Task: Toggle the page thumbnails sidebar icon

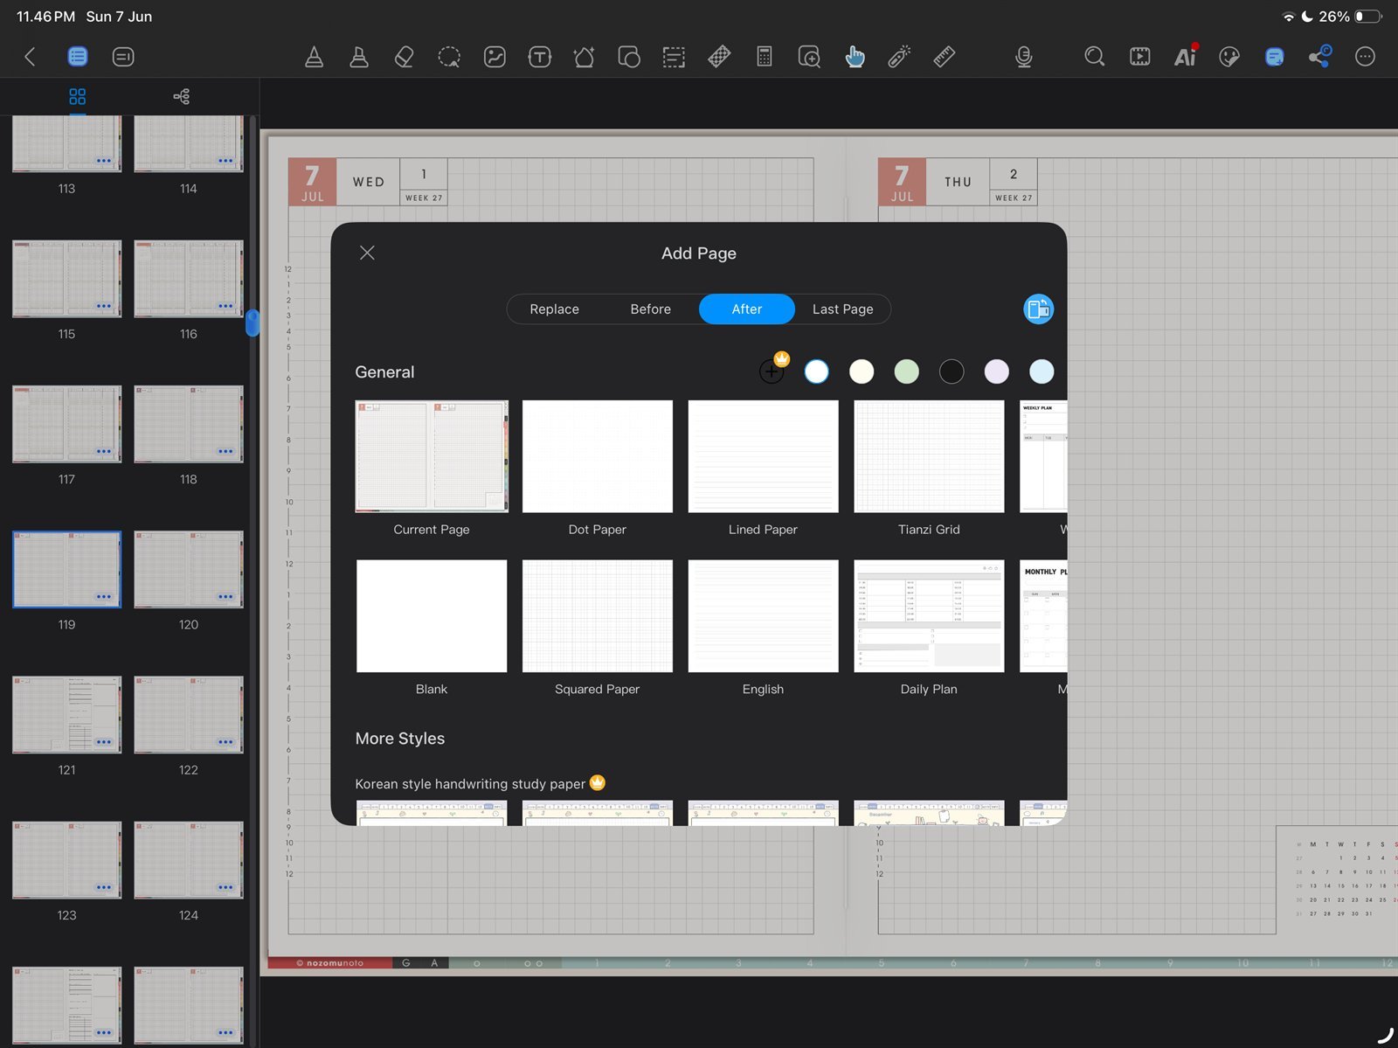Action: tap(78, 57)
